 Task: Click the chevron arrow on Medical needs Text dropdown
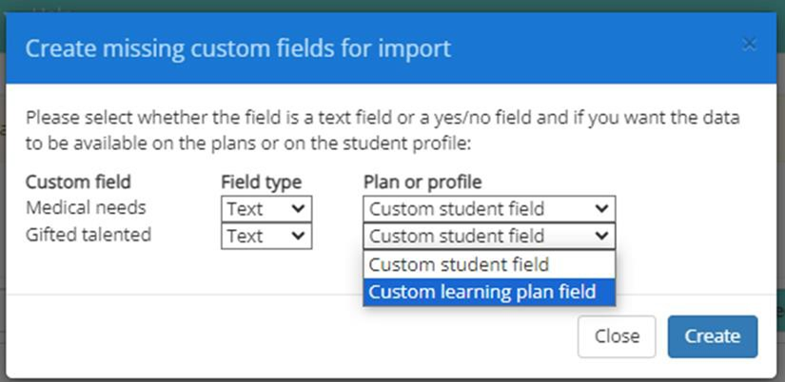click(x=299, y=208)
